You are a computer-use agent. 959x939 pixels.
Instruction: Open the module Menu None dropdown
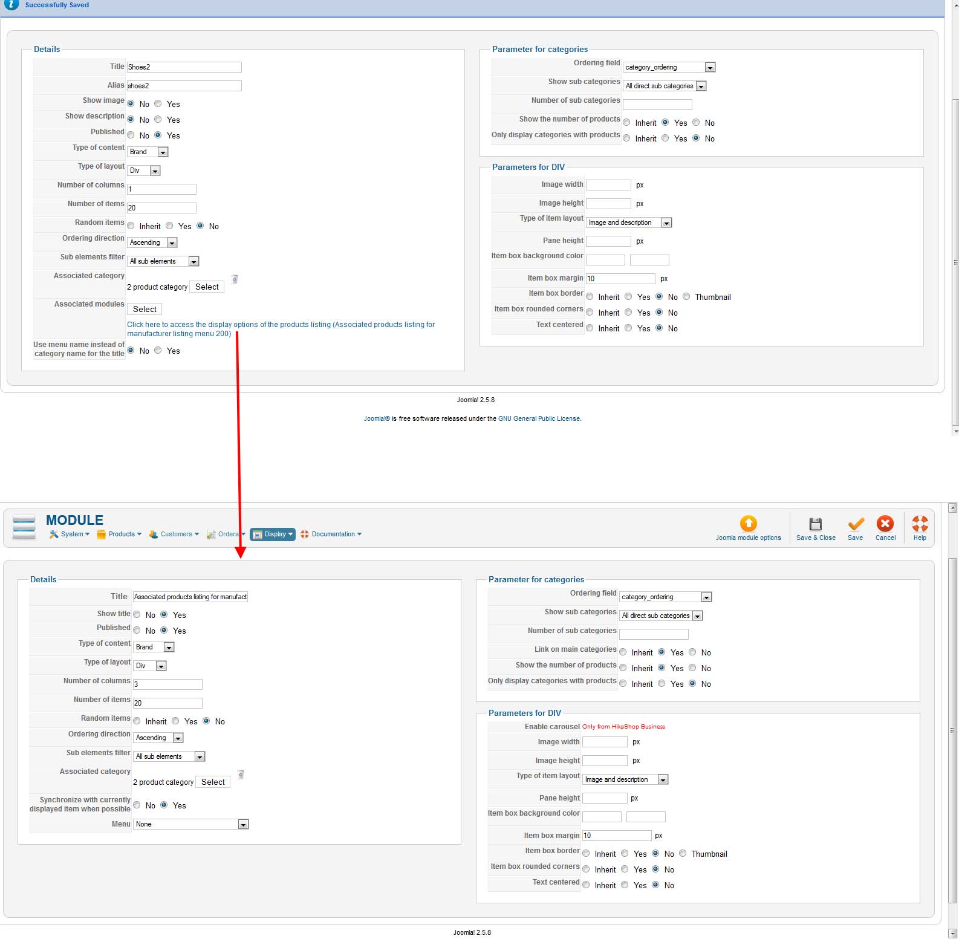191,824
